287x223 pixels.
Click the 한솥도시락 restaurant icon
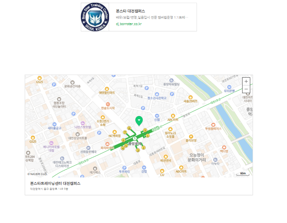108,104
